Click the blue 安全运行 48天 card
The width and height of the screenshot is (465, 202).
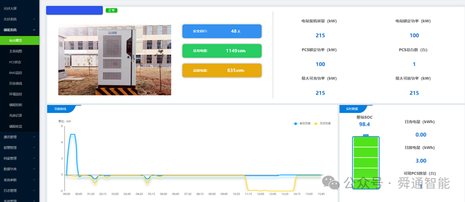coord(222,31)
